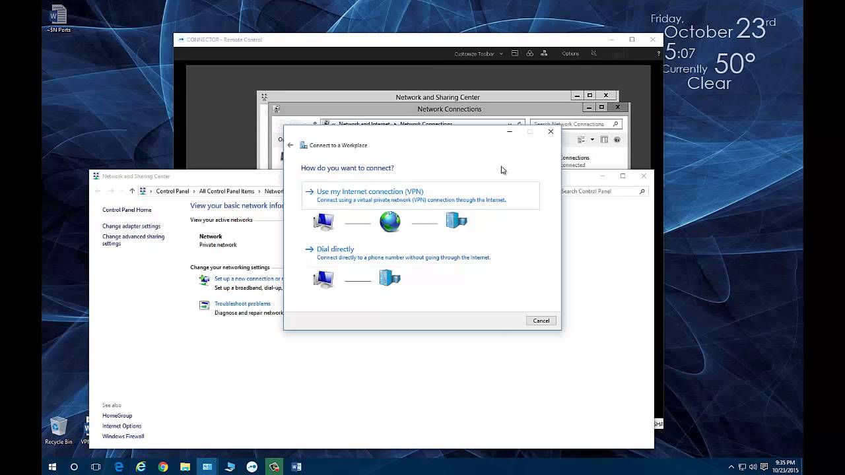Switch to Control Panel taskbar item
Image resolution: width=845 pixels, height=475 pixels.
click(207, 466)
